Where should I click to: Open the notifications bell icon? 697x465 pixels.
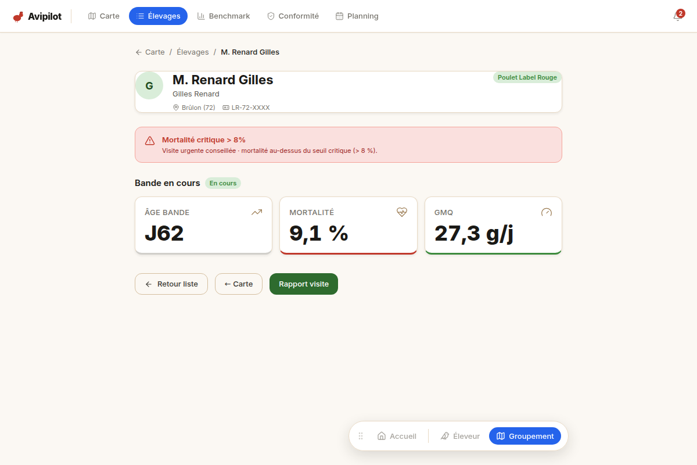coord(677,16)
